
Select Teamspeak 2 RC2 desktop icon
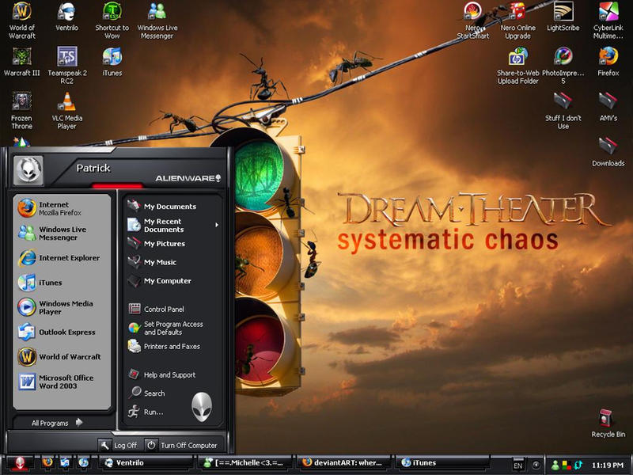coord(67,66)
